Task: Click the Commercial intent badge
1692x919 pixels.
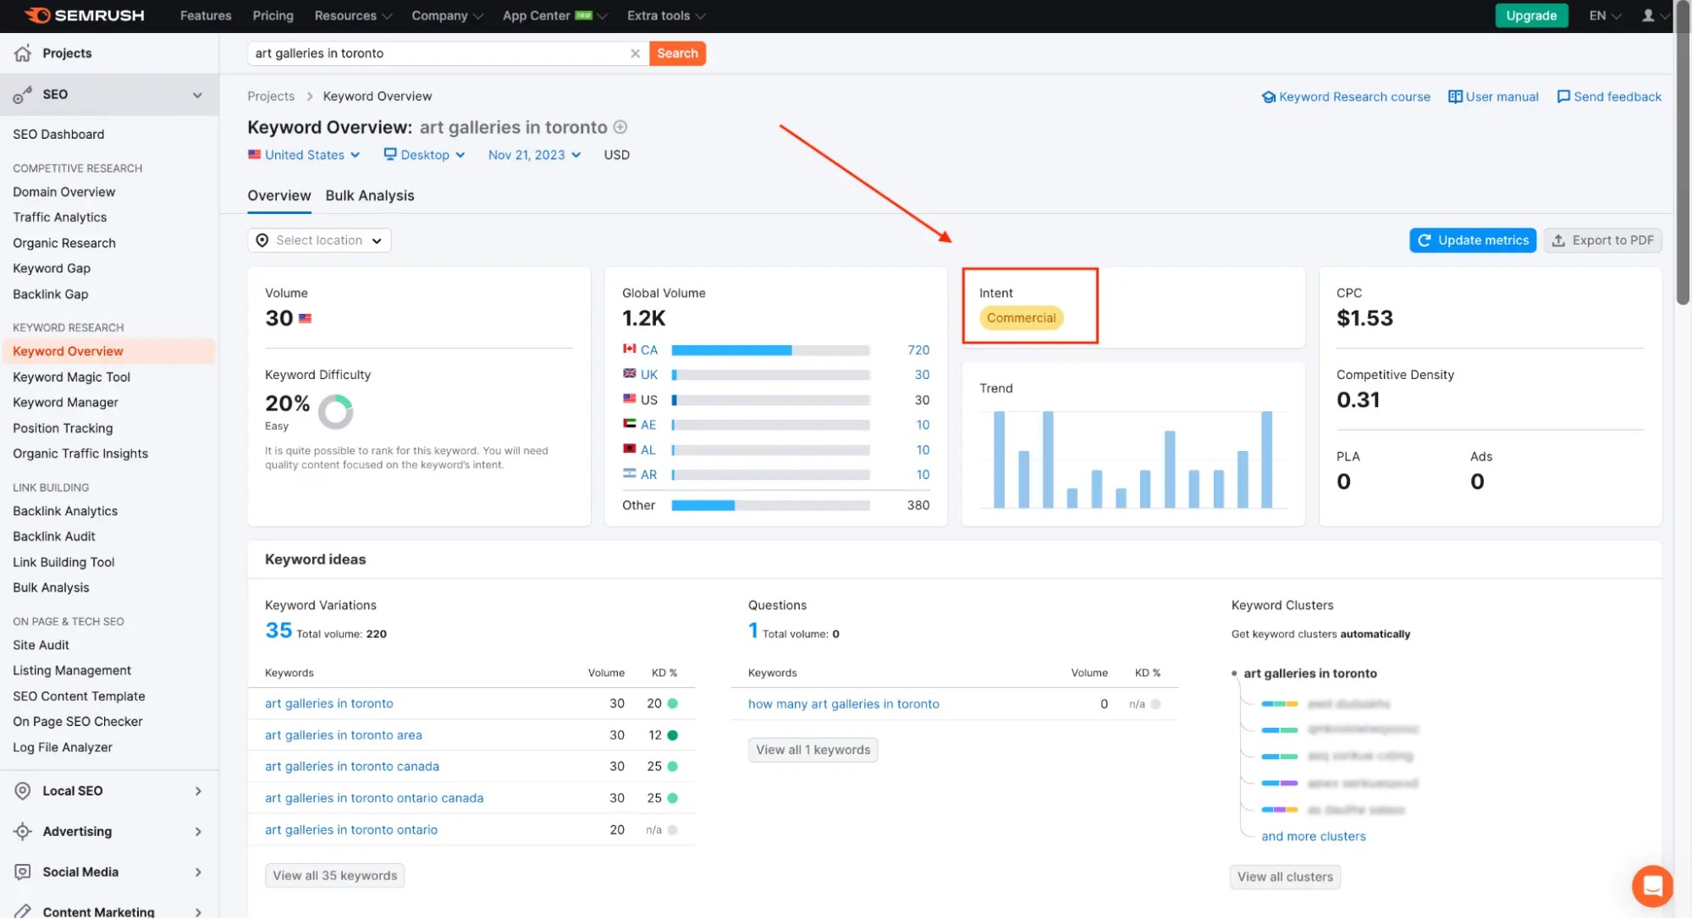Action: [1021, 318]
